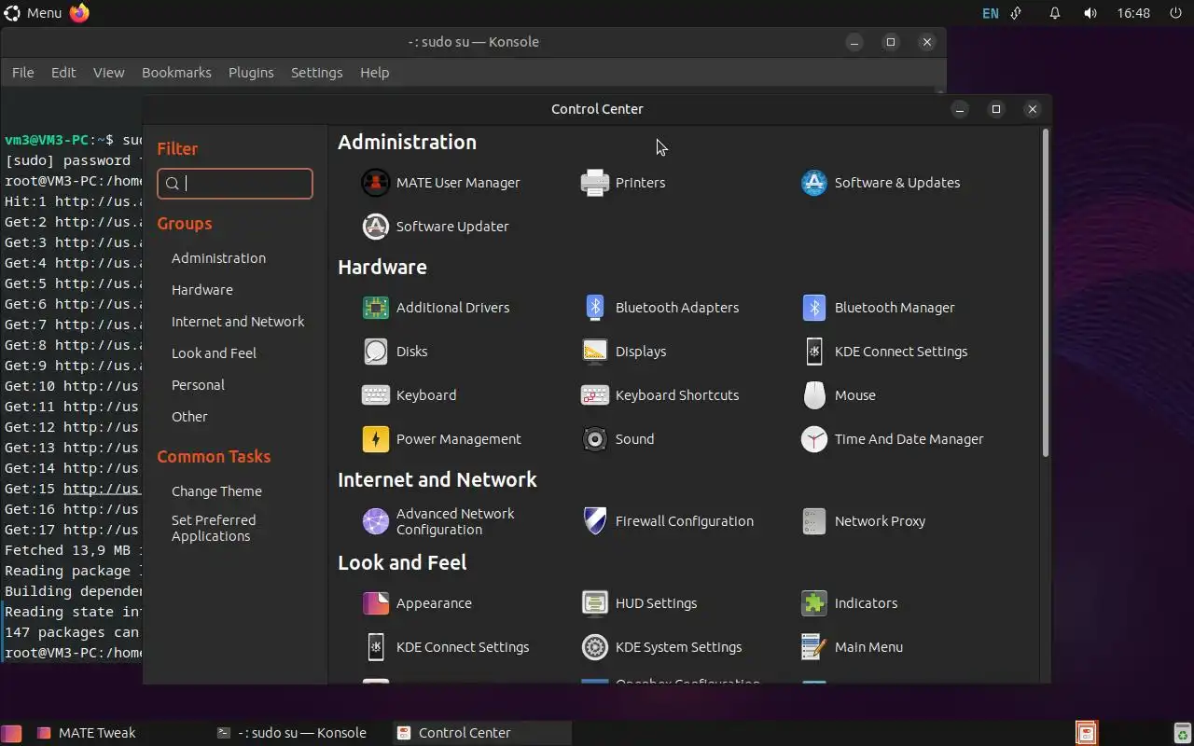
Task: Open the Sound settings icon
Action: pos(594,439)
